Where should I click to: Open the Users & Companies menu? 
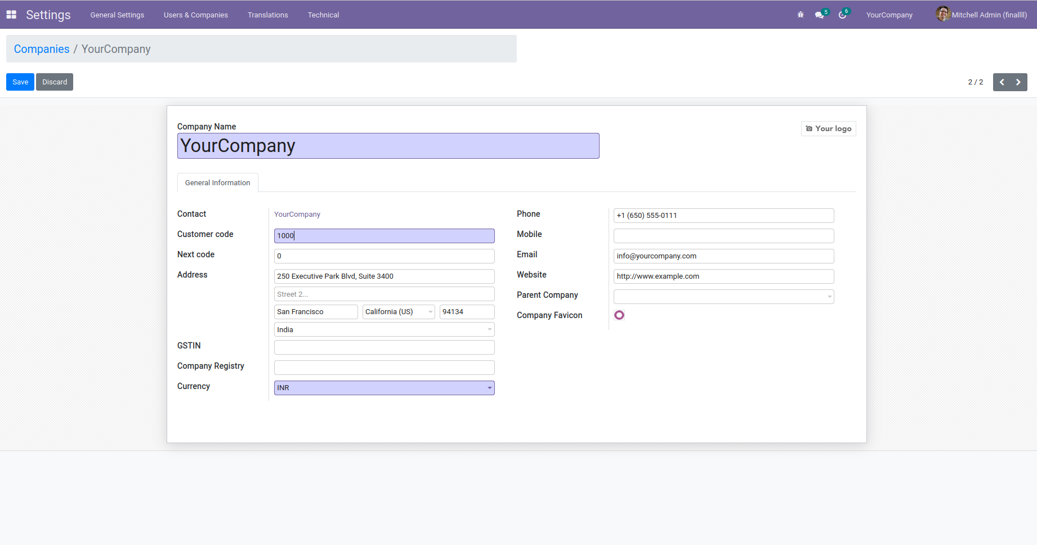pos(196,15)
